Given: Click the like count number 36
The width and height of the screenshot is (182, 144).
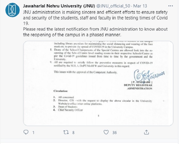Looking at the screenshot, I should coord(115,133).
